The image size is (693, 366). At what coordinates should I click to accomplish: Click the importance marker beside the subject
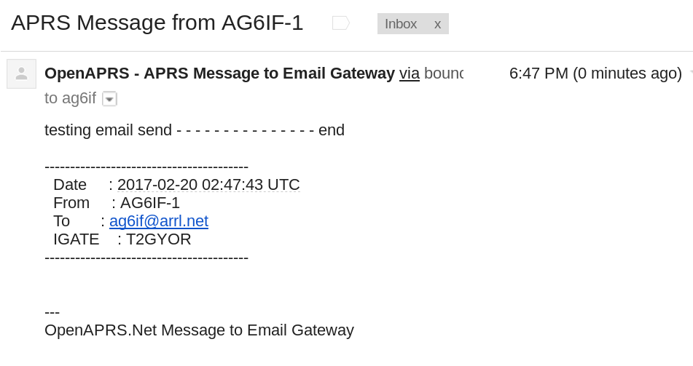340,23
